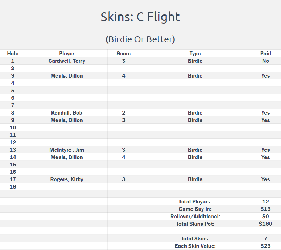
Task: Click the Skins: C Flight title
Action: [x=140, y=17]
